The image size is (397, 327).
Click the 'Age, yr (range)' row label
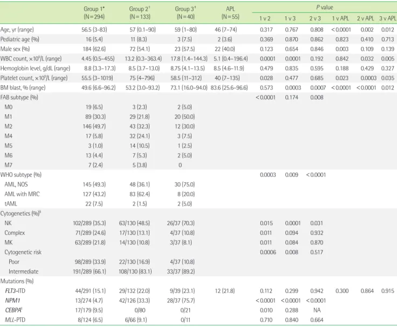[x=17, y=30]
